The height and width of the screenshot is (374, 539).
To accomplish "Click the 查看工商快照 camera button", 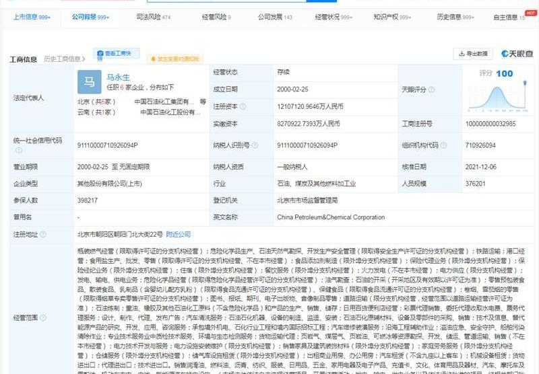I will coord(117,54).
